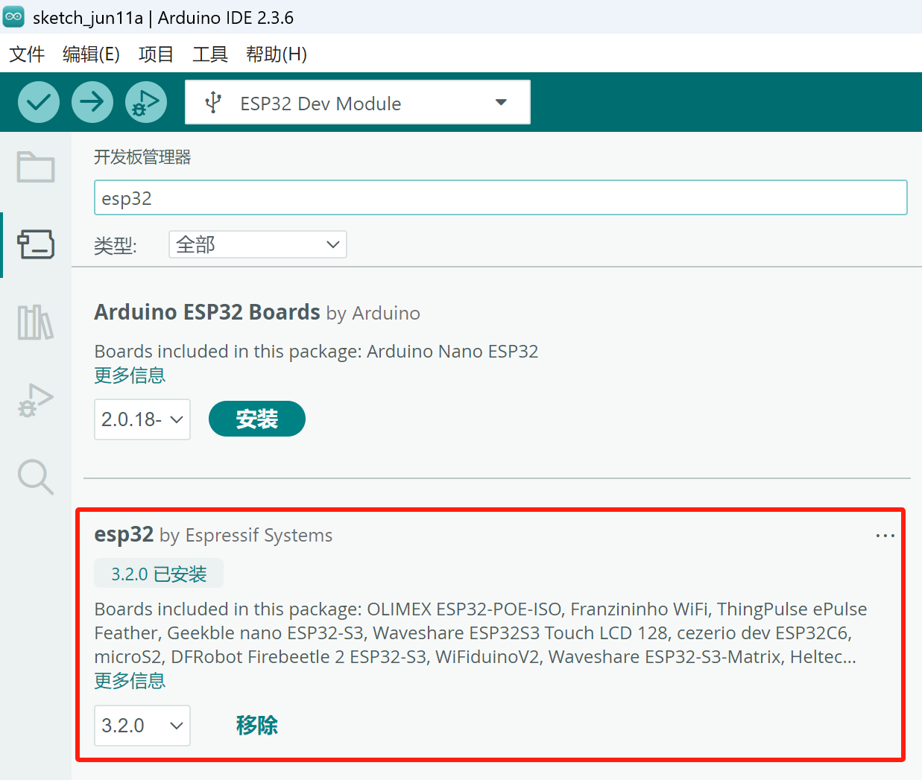Open the Library Manager sidebar icon
The height and width of the screenshot is (780, 922).
click(36, 323)
